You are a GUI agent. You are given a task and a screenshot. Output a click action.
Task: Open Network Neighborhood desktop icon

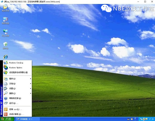click(5, 33)
